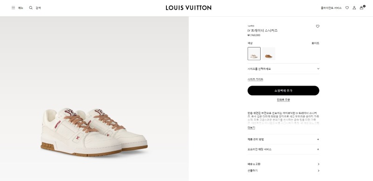
Task: Open the hamburger menu icon
Action: coord(14,8)
